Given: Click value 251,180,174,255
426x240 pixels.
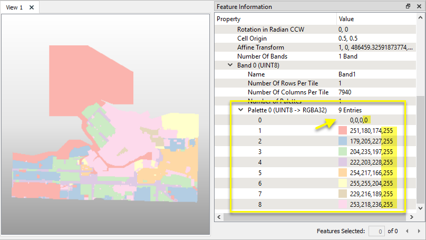Looking at the screenshot, I should pos(371,131).
